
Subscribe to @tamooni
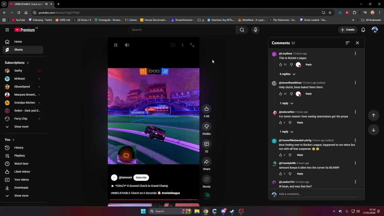[141, 178]
